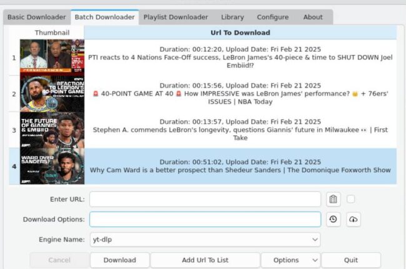Open the Playlist Downloader tab

[176, 17]
